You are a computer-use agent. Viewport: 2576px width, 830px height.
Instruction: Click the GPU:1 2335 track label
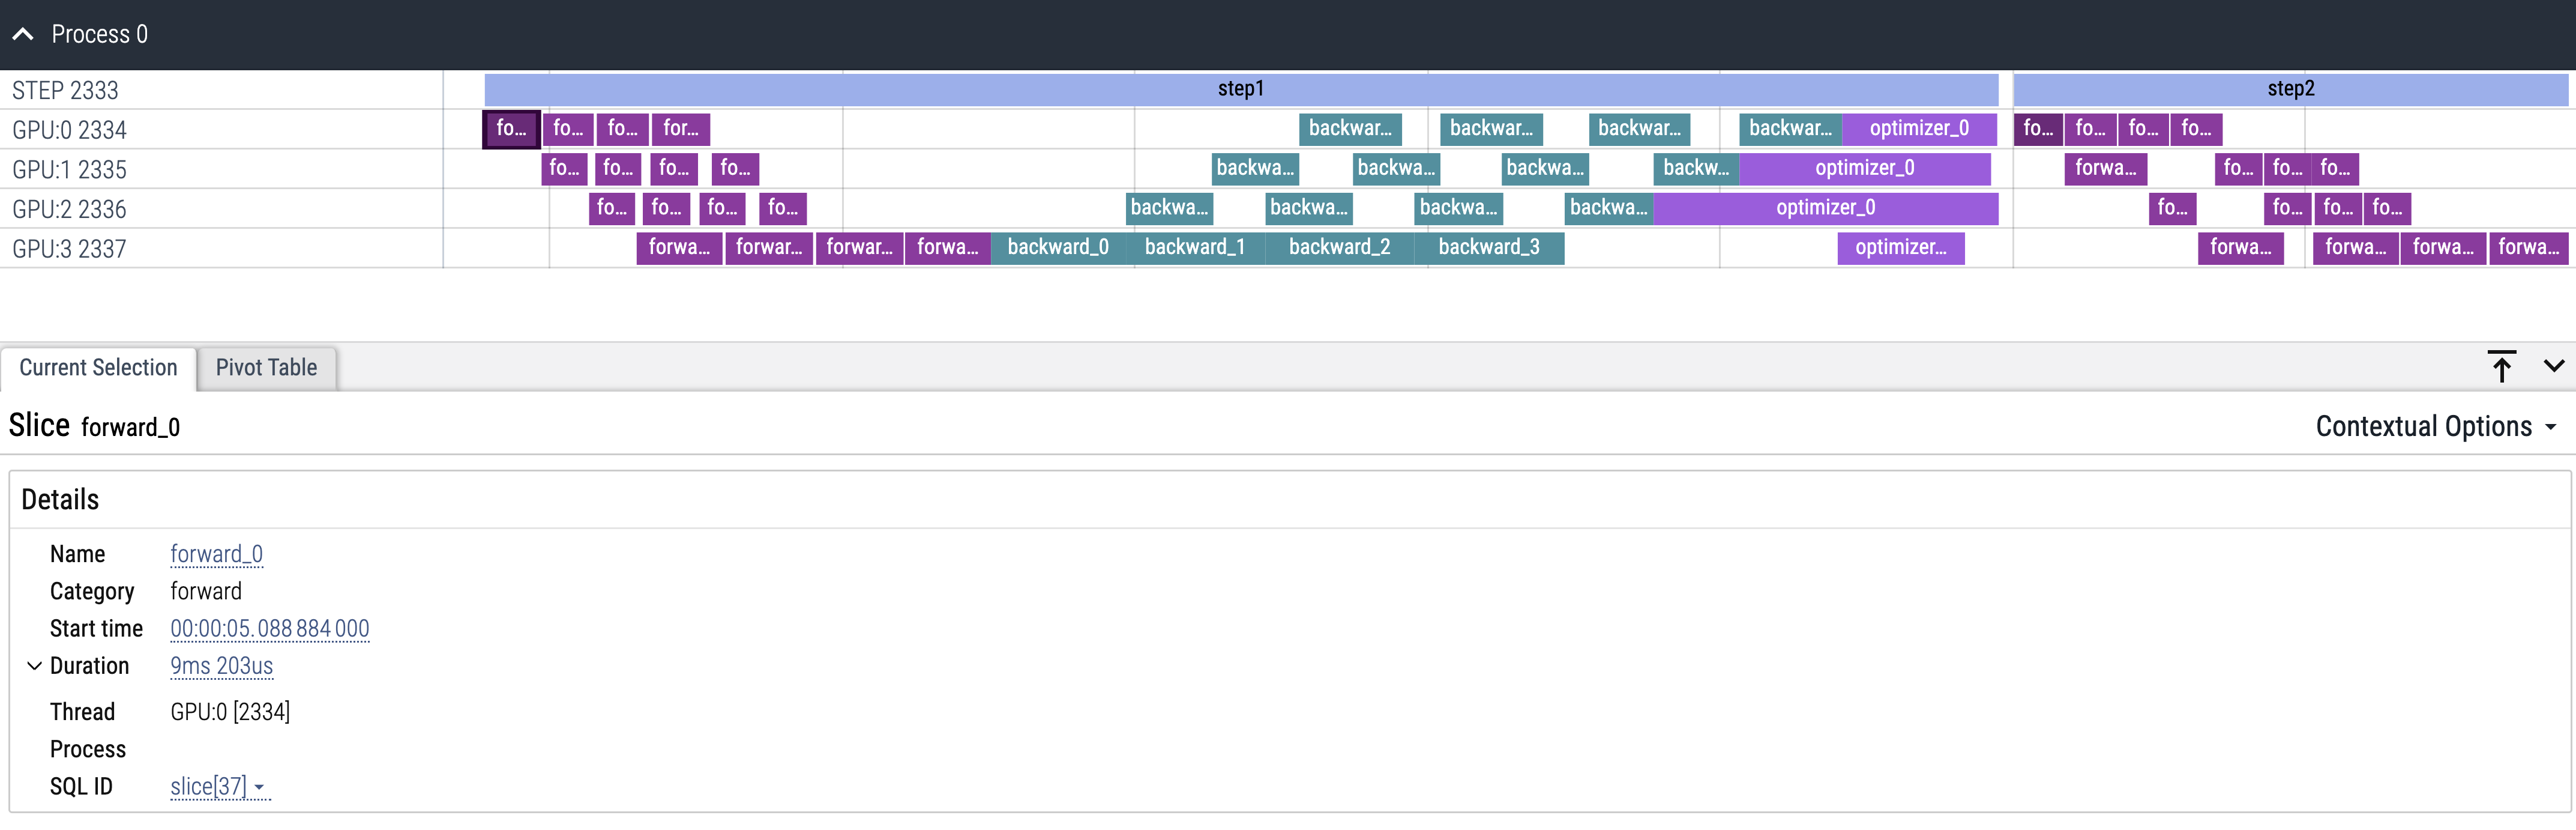click(69, 169)
